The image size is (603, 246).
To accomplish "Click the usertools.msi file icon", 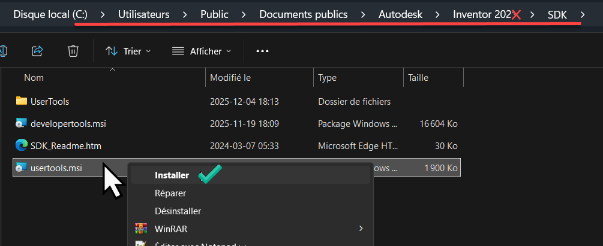I will (22, 168).
